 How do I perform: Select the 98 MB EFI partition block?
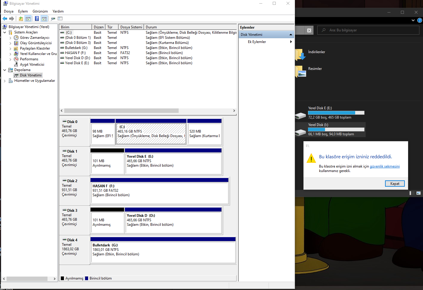click(x=103, y=131)
